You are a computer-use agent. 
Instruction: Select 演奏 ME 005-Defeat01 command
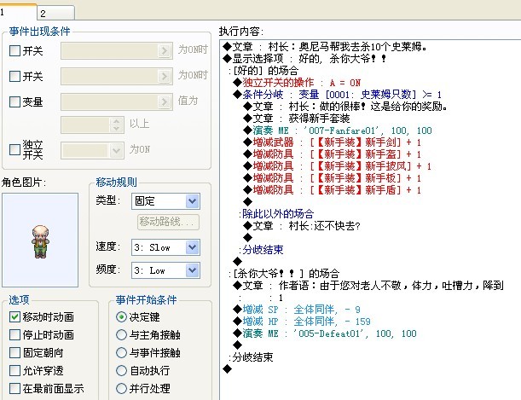tap(325, 333)
